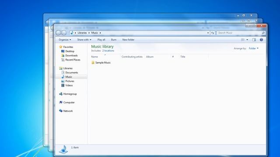Click the 1 item status text
Image resolution: width=280 pixels, height=157 pixels.
point(75,147)
